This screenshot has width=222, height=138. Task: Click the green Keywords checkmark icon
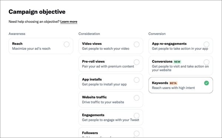pos(206,83)
